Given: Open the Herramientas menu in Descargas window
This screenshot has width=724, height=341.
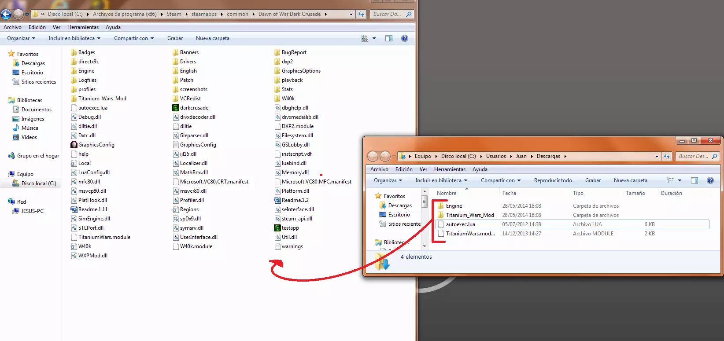Looking at the screenshot, I should (x=450, y=169).
